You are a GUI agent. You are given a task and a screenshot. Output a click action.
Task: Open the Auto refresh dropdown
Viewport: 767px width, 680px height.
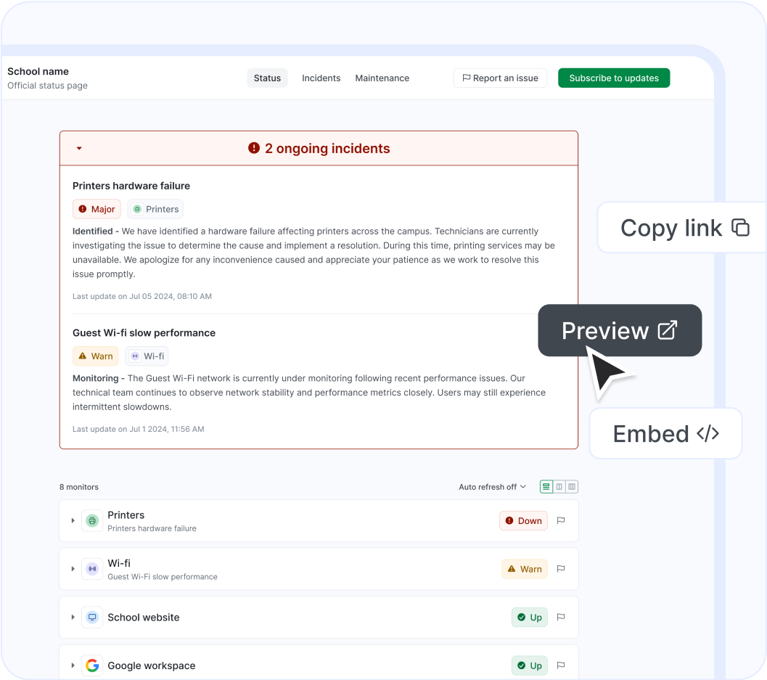pyautogui.click(x=492, y=486)
